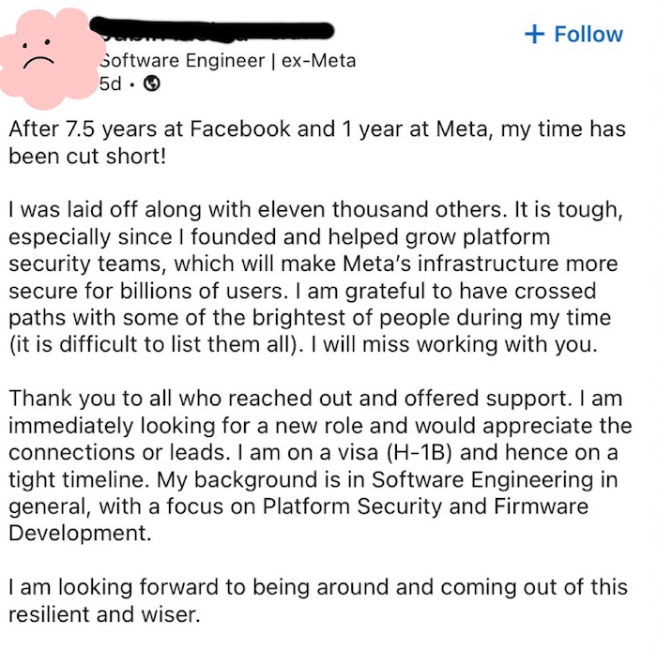Click the plus icon beside Follow
The image size is (657, 649).
click(534, 34)
